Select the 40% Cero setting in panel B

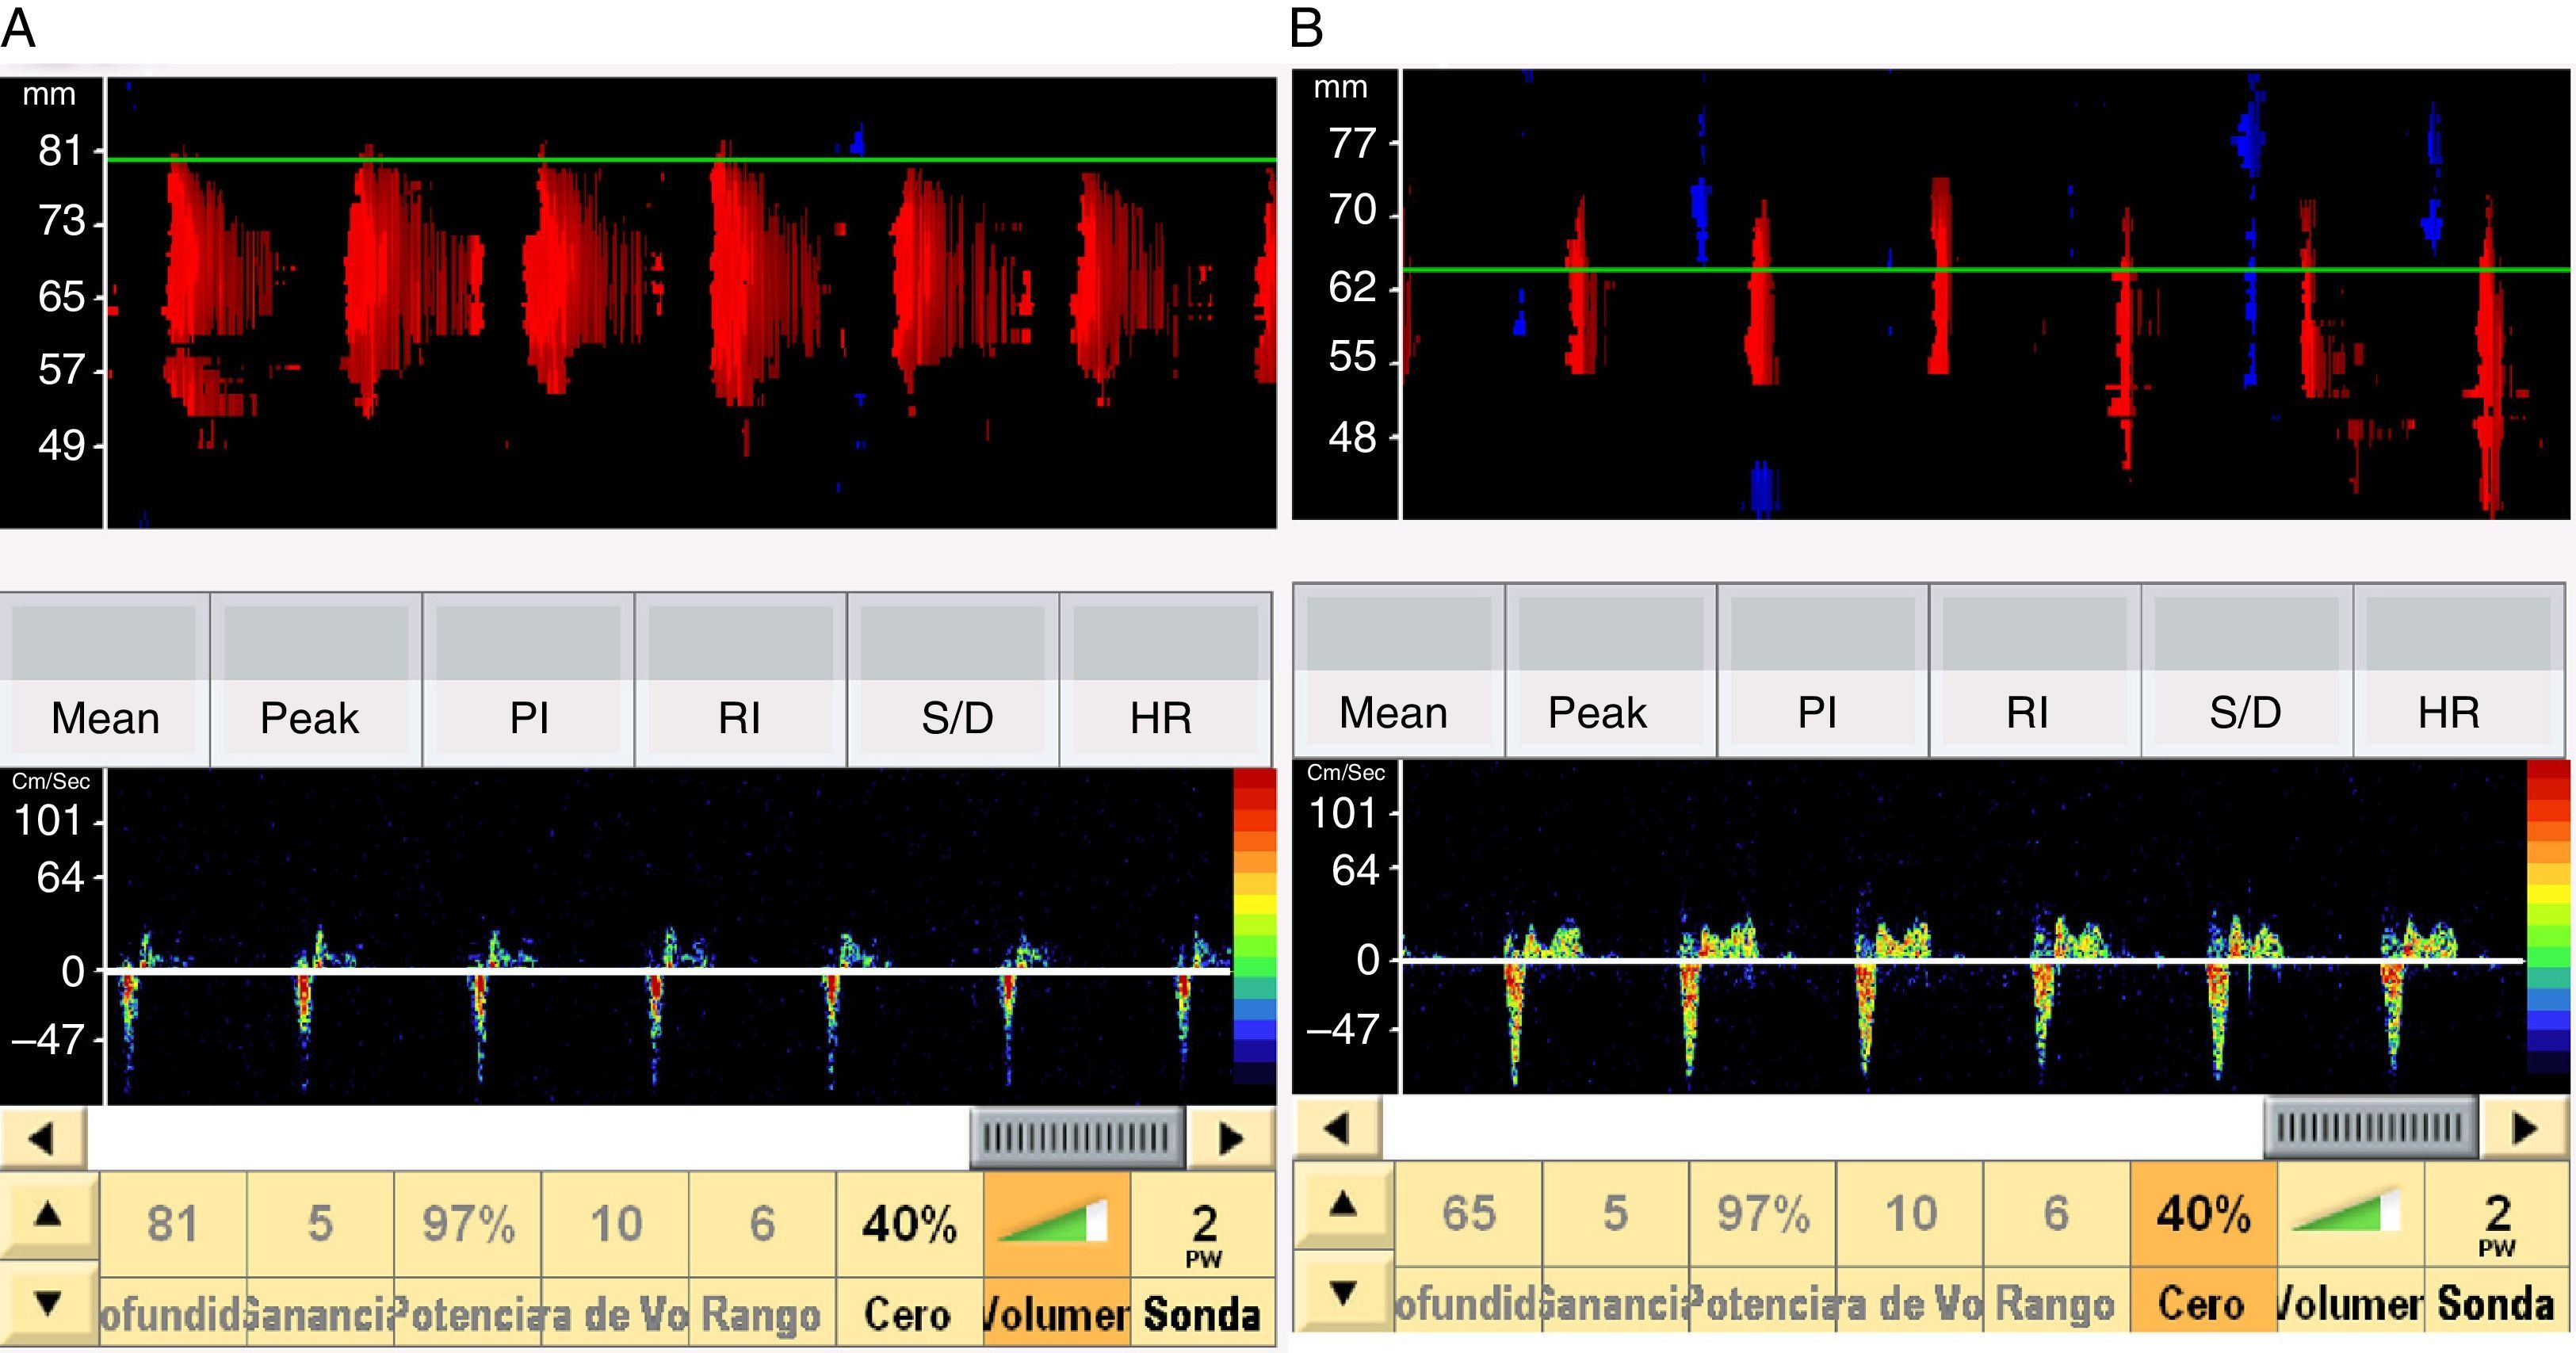coord(2203,1215)
